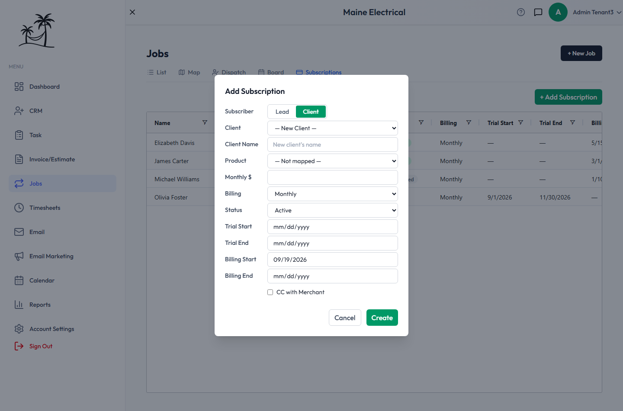Click the Elizabeth Davis row name
623x411 pixels.
tap(174, 143)
